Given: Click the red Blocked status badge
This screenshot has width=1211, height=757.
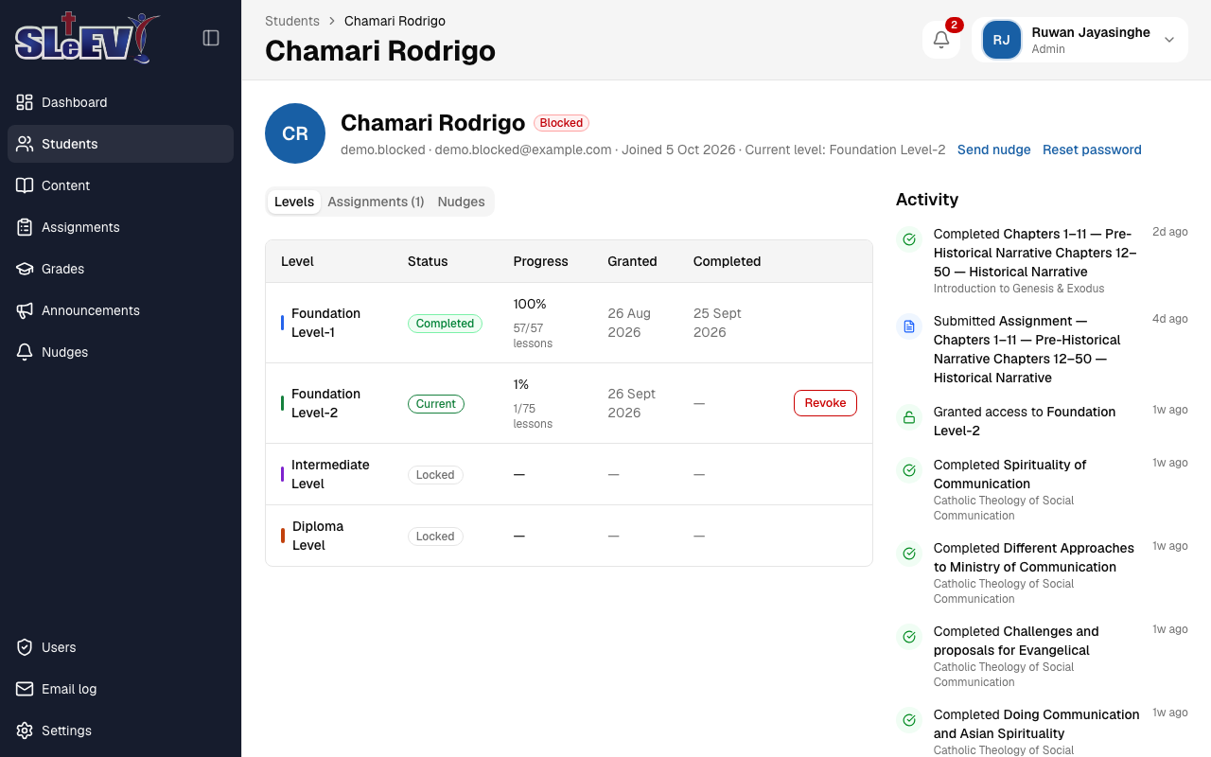Looking at the screenshot, I should [x=561, y=123].
